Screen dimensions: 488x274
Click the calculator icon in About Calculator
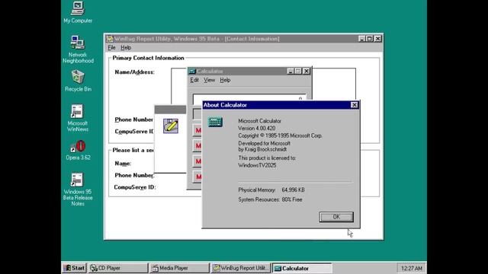point(215,122)
